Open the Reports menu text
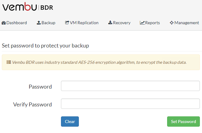This screenshot has height=133, width=202. point(153,23)
